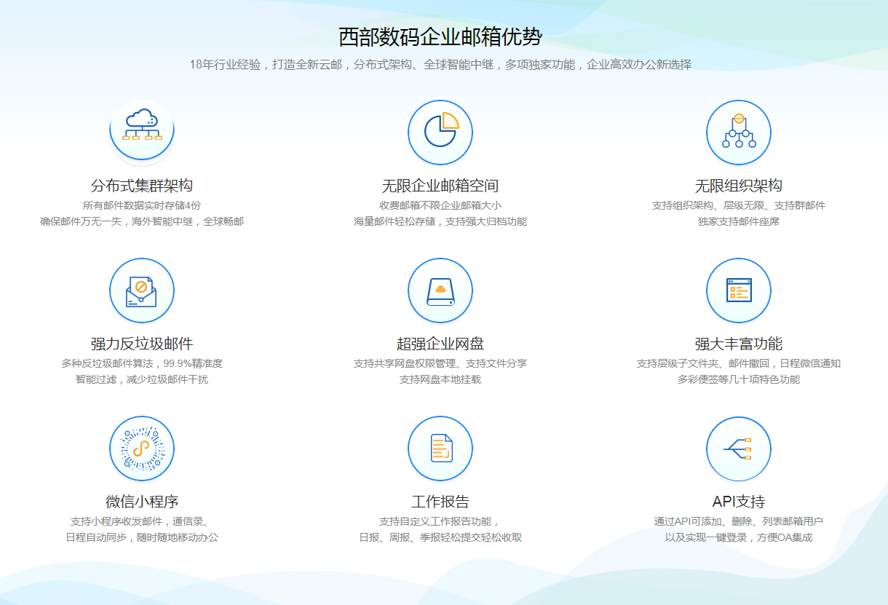The height and width of the screenshot is (605, 888).
Task: Click the text 所有邮件数据实时存储4份
Action: click(x=142, y=205)
